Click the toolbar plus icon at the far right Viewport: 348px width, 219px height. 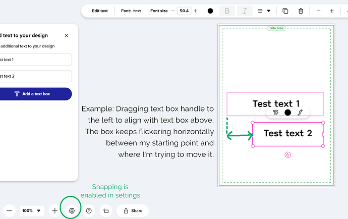coord(332,11)
